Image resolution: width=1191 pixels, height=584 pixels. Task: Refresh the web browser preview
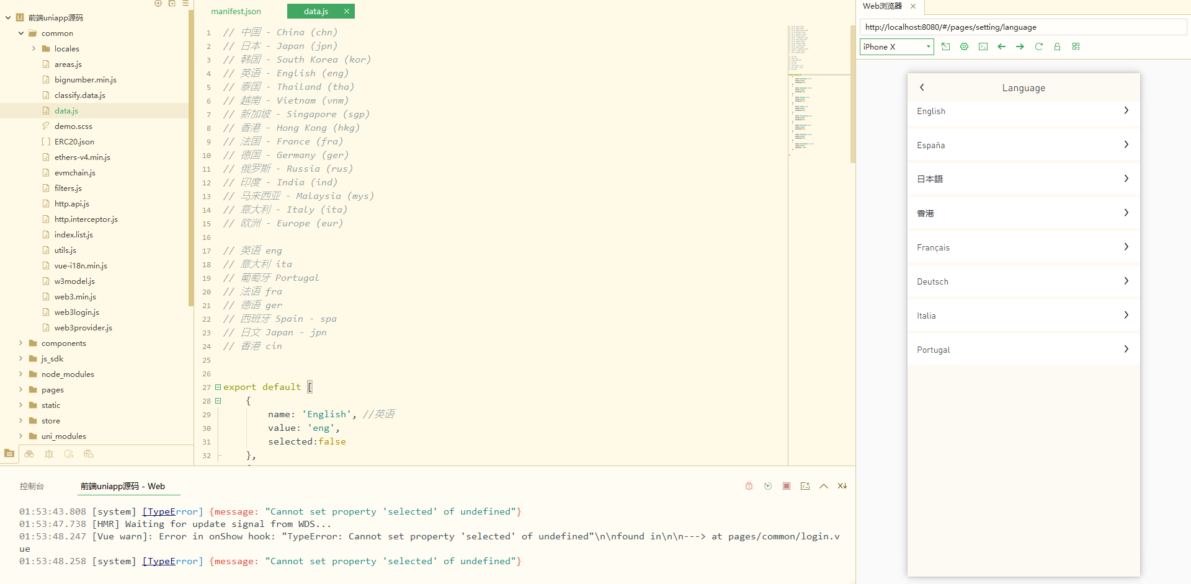(1039, 46)
